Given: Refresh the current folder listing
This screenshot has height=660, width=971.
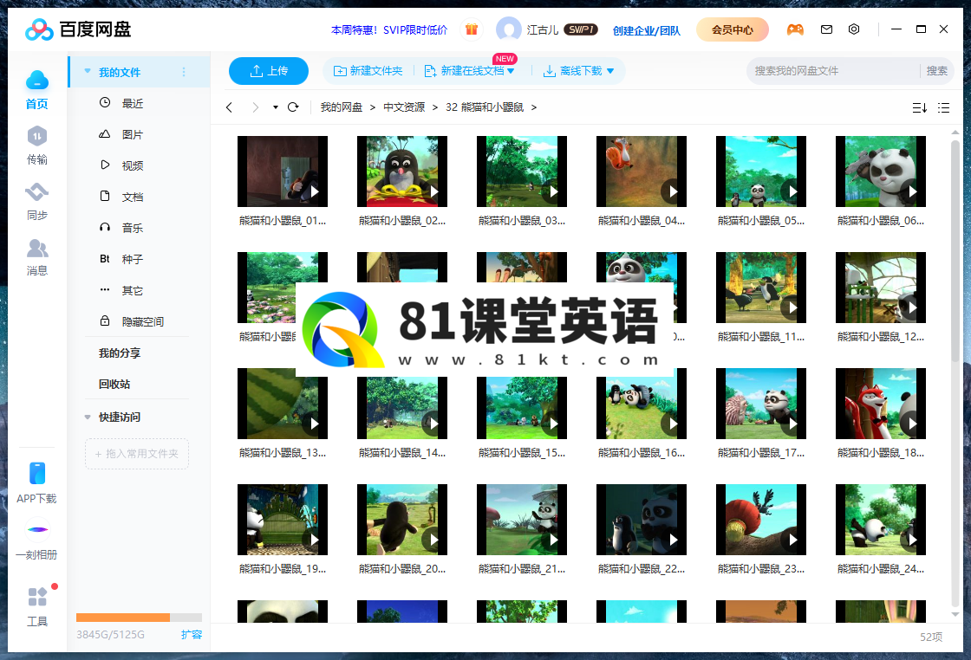Looking at the screenshot, I should (x=294, y=107).
